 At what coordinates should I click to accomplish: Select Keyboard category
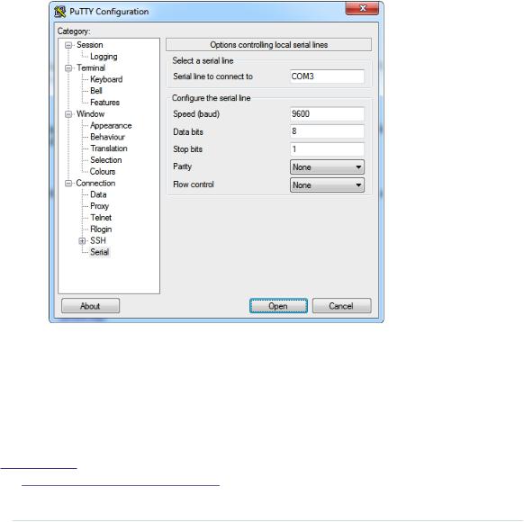point(106,79)
